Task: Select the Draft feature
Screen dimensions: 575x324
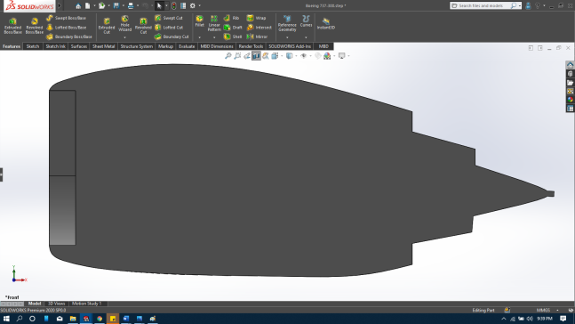Action: click(x=233, y=28)
